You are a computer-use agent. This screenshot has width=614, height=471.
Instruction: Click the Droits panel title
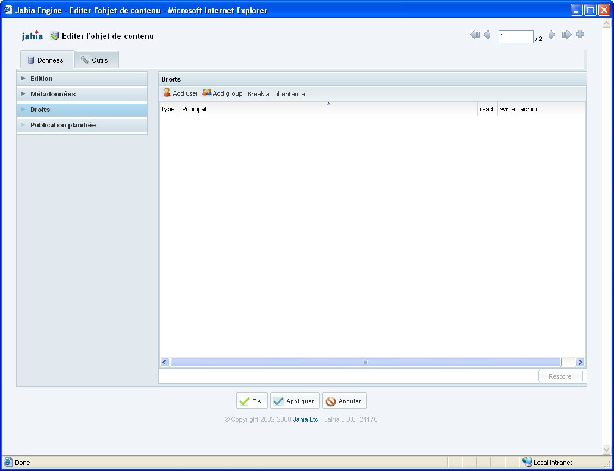(x=171, y=79)
